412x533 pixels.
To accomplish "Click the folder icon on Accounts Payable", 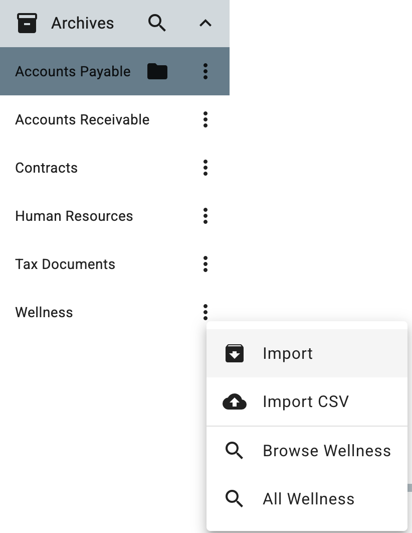I will tap(157, 71).
